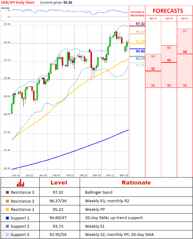Viewport: 193px width, 239px height.
Task: Click the Resistance 2 row label
Action: [23, 201]
